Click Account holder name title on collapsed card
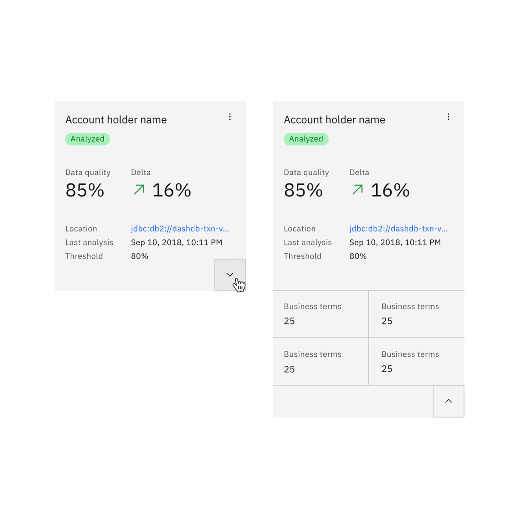The width and height of the screenshot is (519, 519). [x=116, y=119]
